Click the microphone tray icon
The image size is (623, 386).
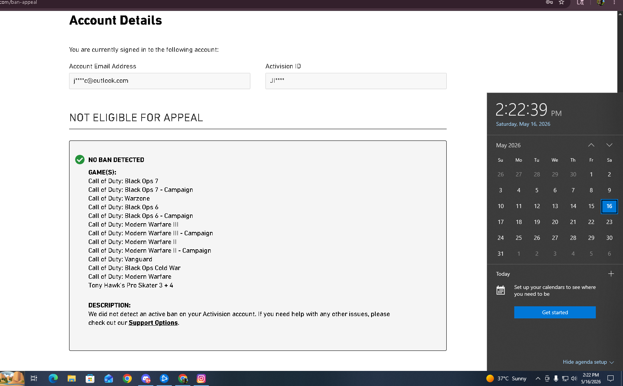(556, 378)
